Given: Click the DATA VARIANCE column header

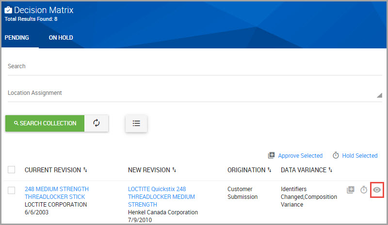Looking at the screenshot, I should (x=304, y=170).
